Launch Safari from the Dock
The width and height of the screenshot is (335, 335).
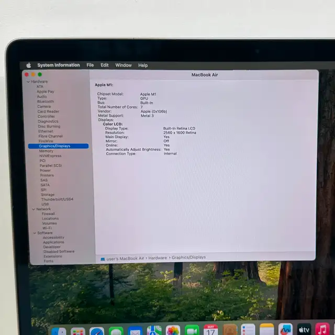(x=97, y=331)
